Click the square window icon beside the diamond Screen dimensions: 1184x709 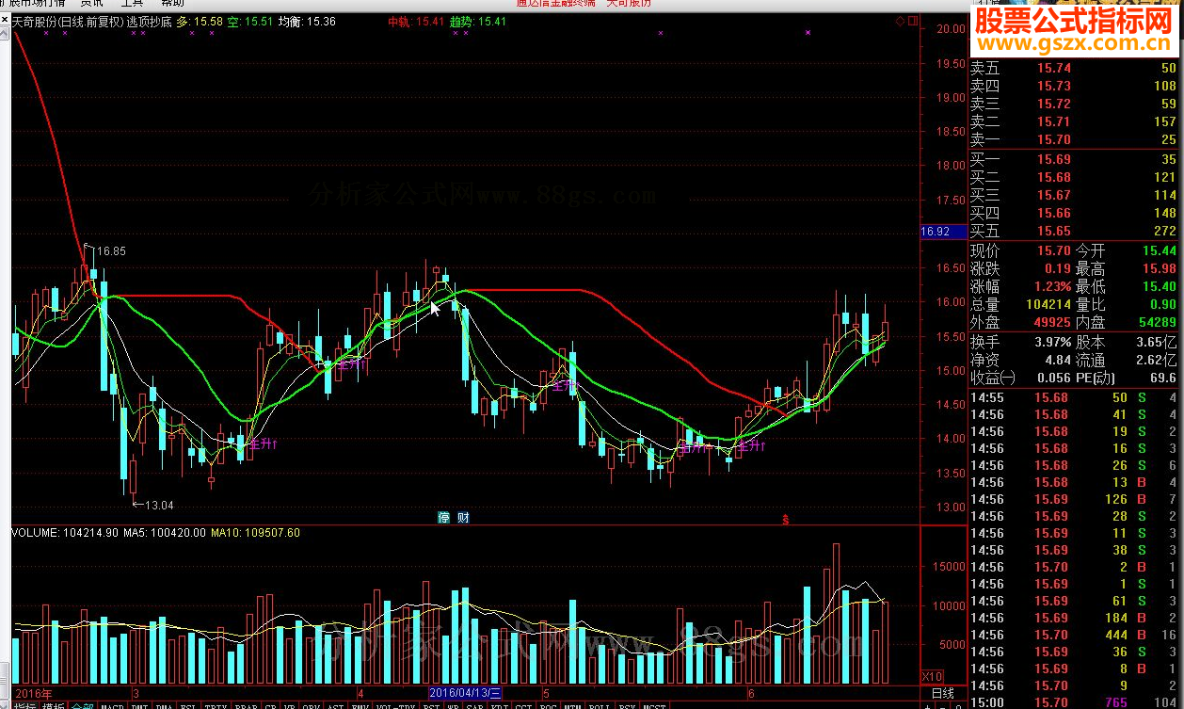(x=911, y=20)
